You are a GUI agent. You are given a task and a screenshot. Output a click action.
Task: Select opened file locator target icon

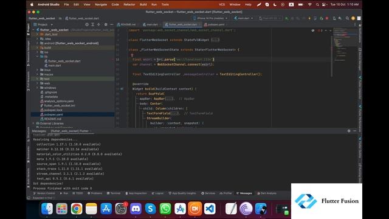(x=87, y=24)
